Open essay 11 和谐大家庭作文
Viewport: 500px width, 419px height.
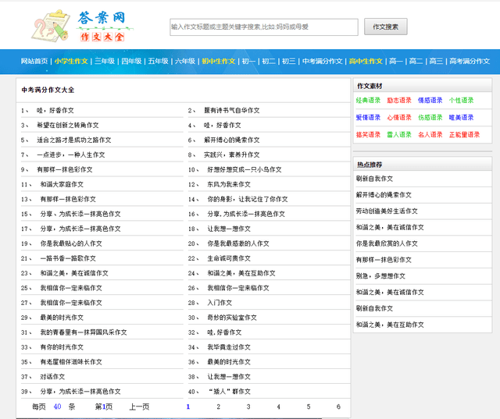[x=62, y=184]
